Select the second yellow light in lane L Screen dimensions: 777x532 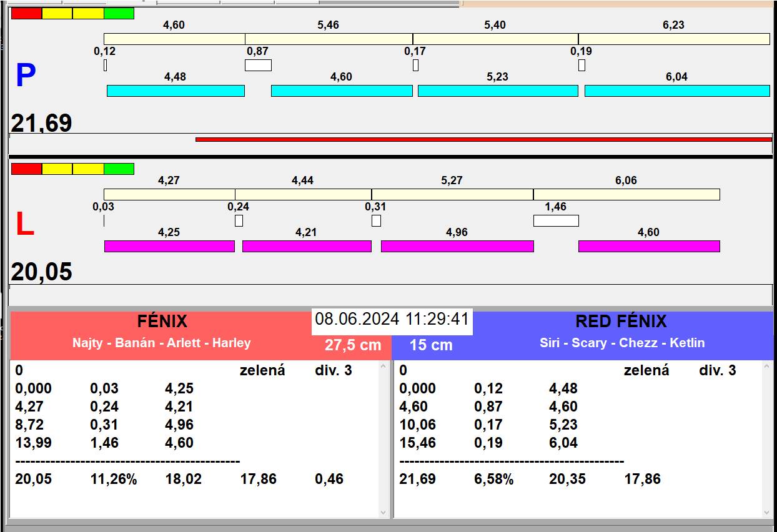point(87,169)
